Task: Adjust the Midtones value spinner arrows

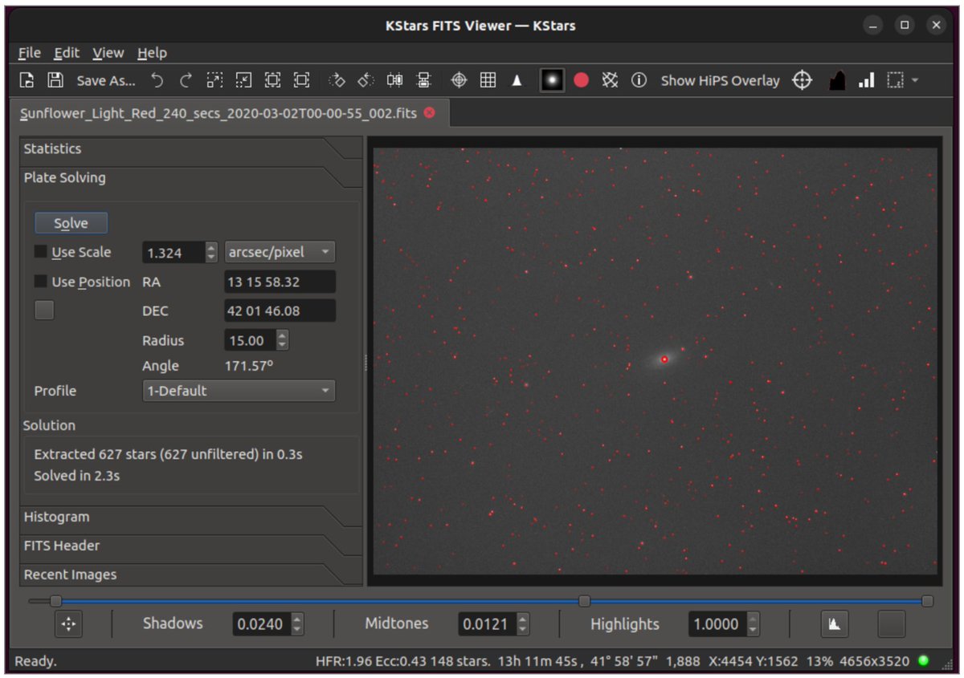Action: pyautogui.click(x=523, y=623)
